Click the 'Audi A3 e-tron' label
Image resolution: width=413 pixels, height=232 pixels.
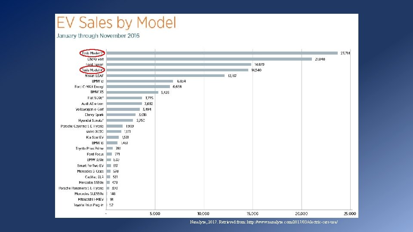tap(92, 104)
